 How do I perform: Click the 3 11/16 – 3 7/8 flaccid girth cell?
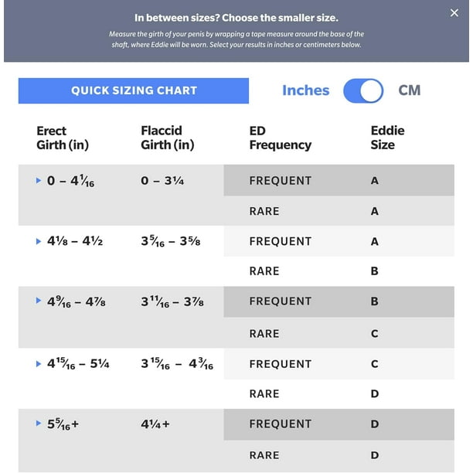(x=172, y=301)
